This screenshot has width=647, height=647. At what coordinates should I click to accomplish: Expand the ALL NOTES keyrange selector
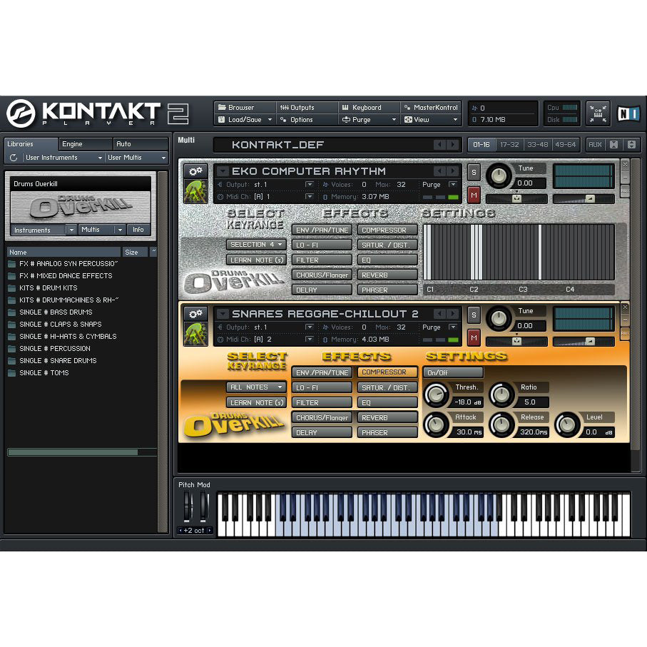click(x=255, y=387)
